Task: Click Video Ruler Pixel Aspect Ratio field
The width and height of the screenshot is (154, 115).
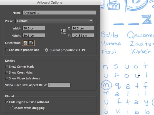Action: tap(59, 85)
